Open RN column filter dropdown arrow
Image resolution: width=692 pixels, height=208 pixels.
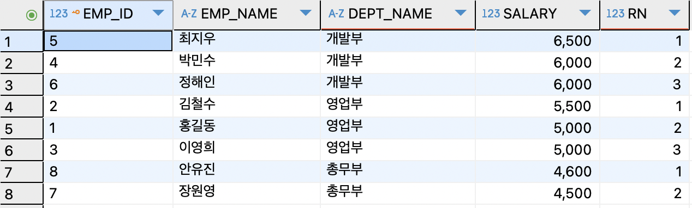pyautogui.click(x=675, y=13)
